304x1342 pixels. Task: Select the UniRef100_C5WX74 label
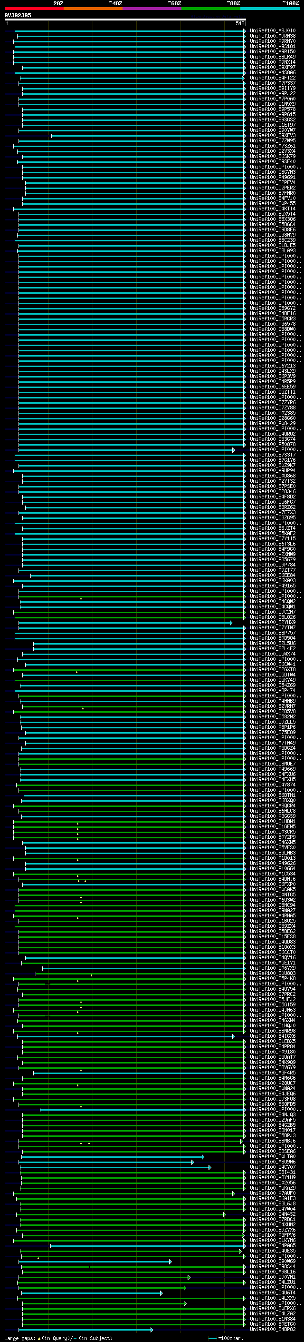point(273,654)
